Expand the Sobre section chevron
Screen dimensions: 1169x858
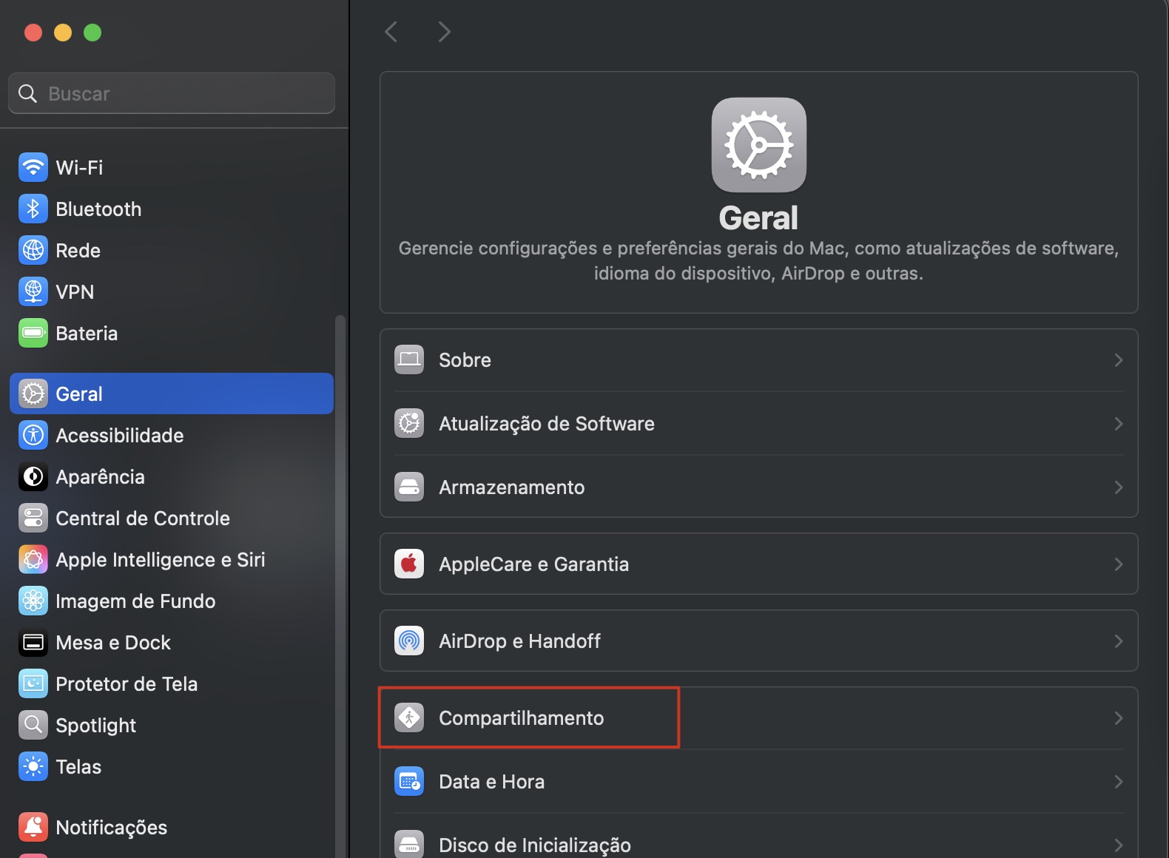[1119, 360]
